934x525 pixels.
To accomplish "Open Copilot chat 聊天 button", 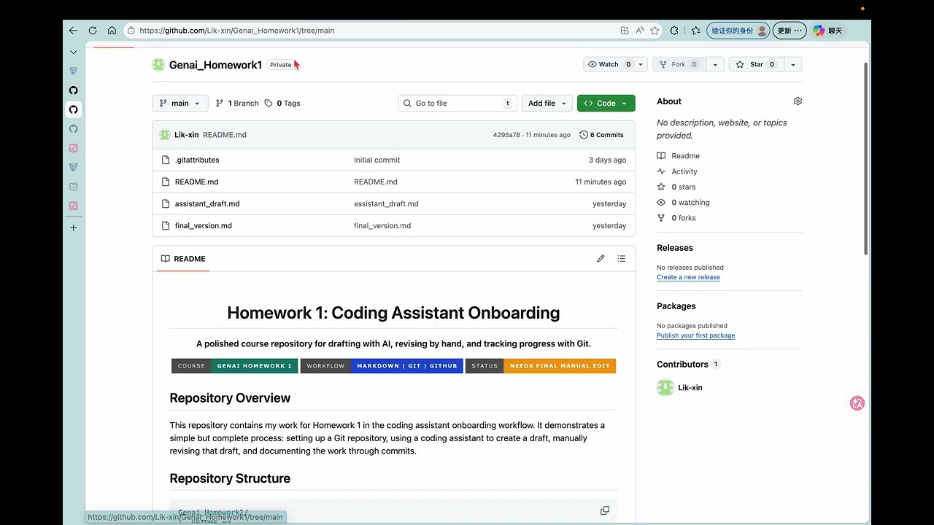I will click(827, 31).
